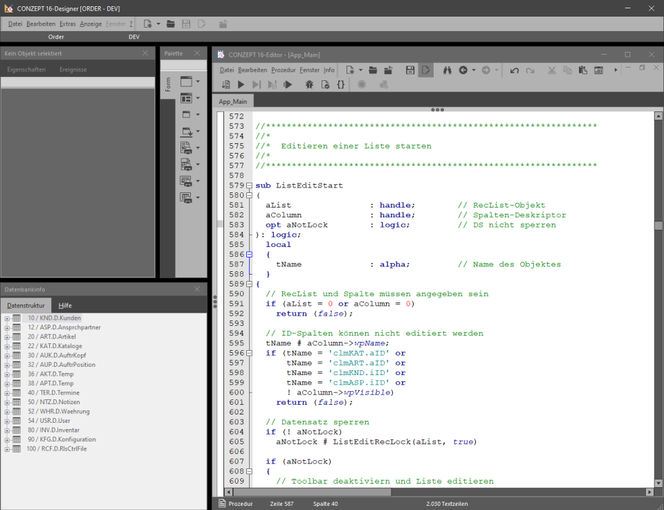Click the play-with-bar fast run icon
664x510 pixels.
coord(288,84)
